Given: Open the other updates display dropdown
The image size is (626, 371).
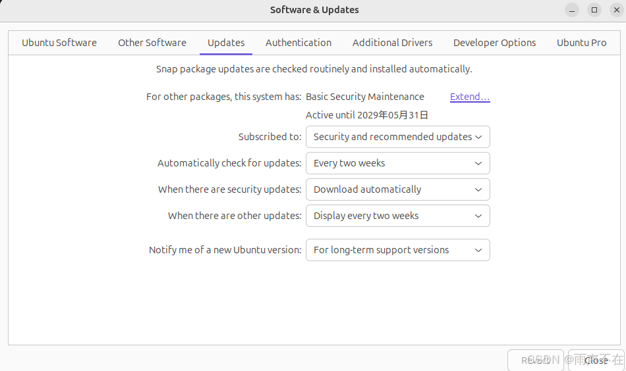Looking at the screenshot, I should pos(397,216).
